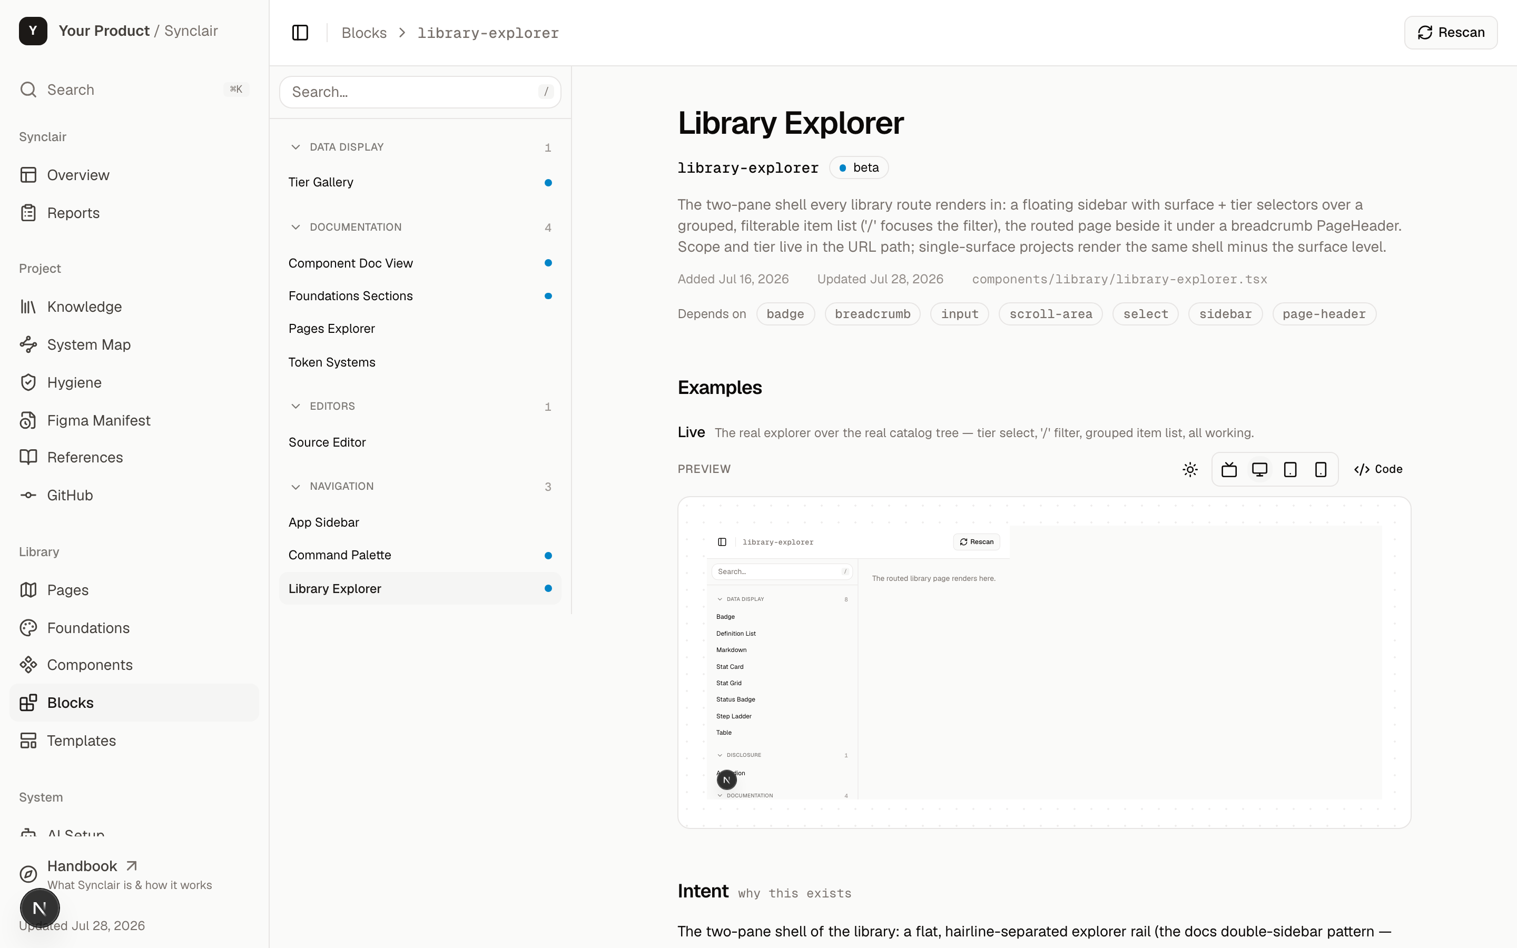
Task: Open Figma Manifest
Action: click(134, 420)
